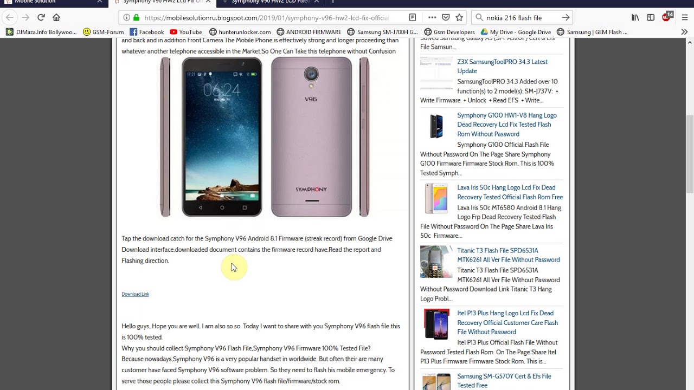
Task: Reload the current page
Action: pos(41,17)
